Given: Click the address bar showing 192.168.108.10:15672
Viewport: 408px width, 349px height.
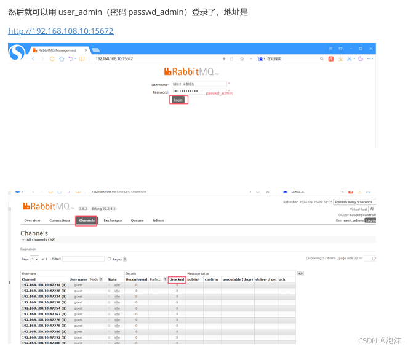Looking at the screenshot, I should tap(114, 59).
